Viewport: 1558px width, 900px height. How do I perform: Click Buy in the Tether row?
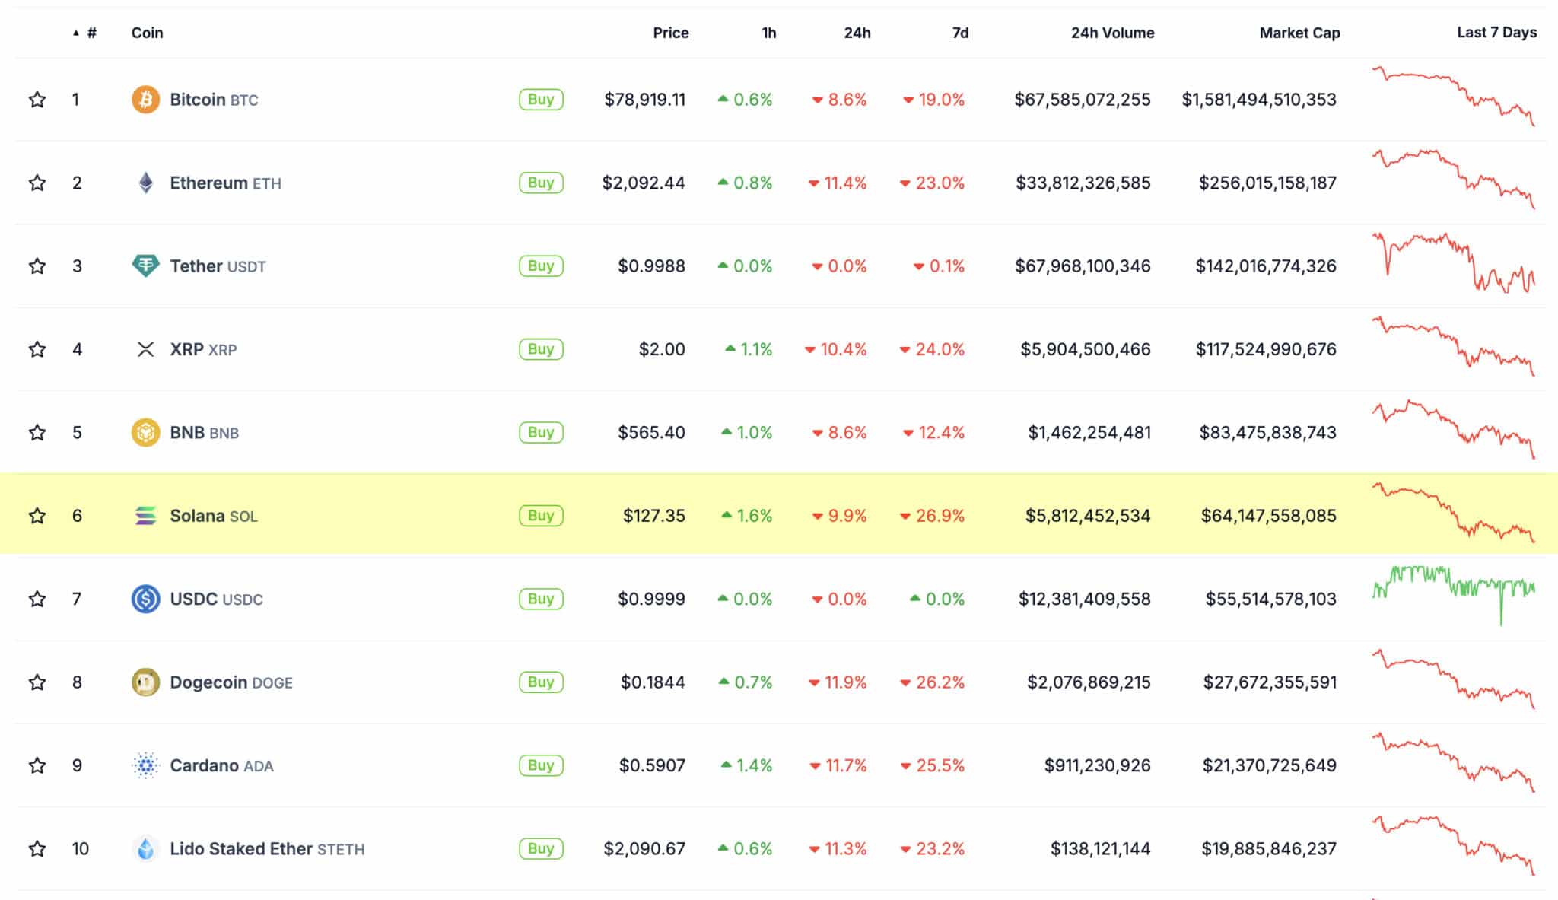[541, 266]
